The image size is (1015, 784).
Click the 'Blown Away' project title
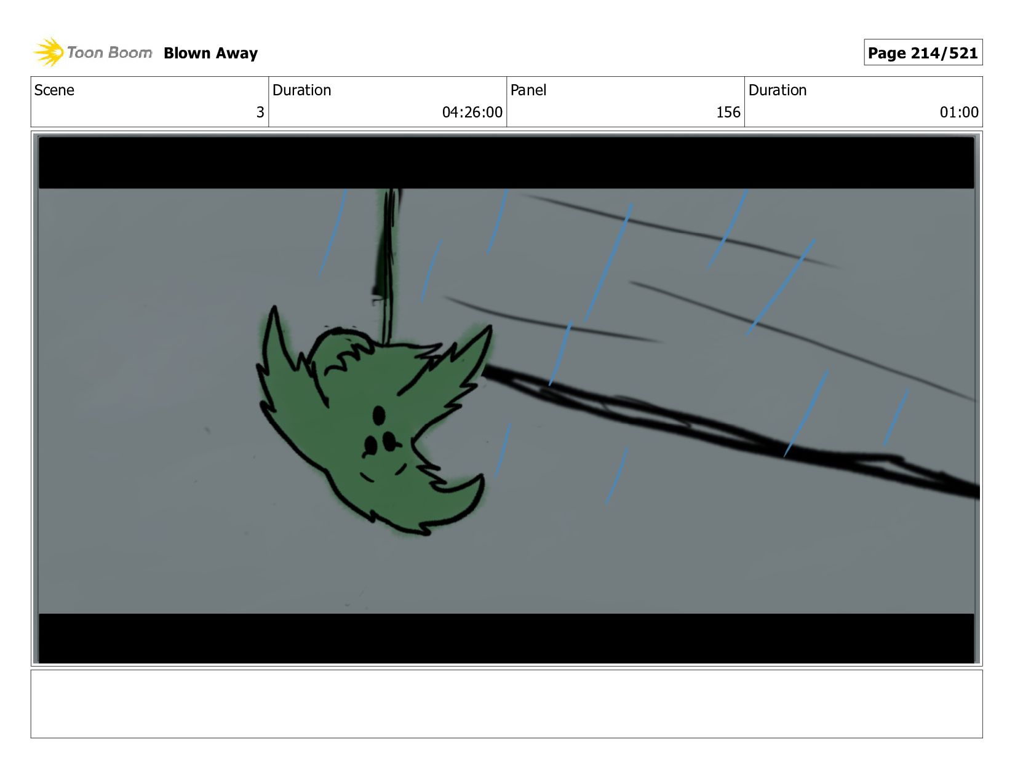(210, 53)
